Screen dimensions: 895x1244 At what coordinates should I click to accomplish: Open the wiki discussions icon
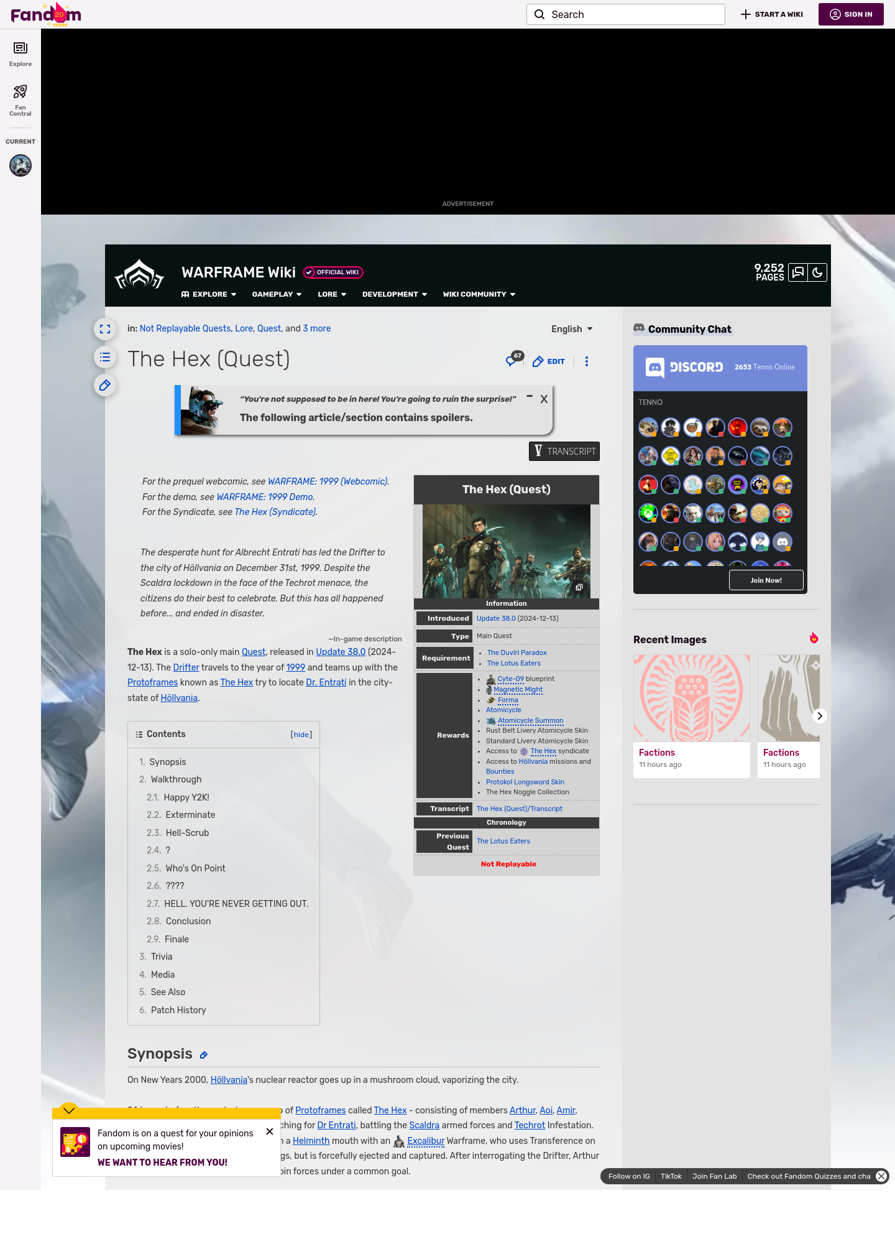coord(798,272)
